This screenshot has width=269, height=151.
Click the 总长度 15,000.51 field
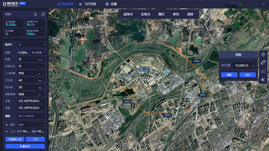pyautogui.click(x=244, y=66)
